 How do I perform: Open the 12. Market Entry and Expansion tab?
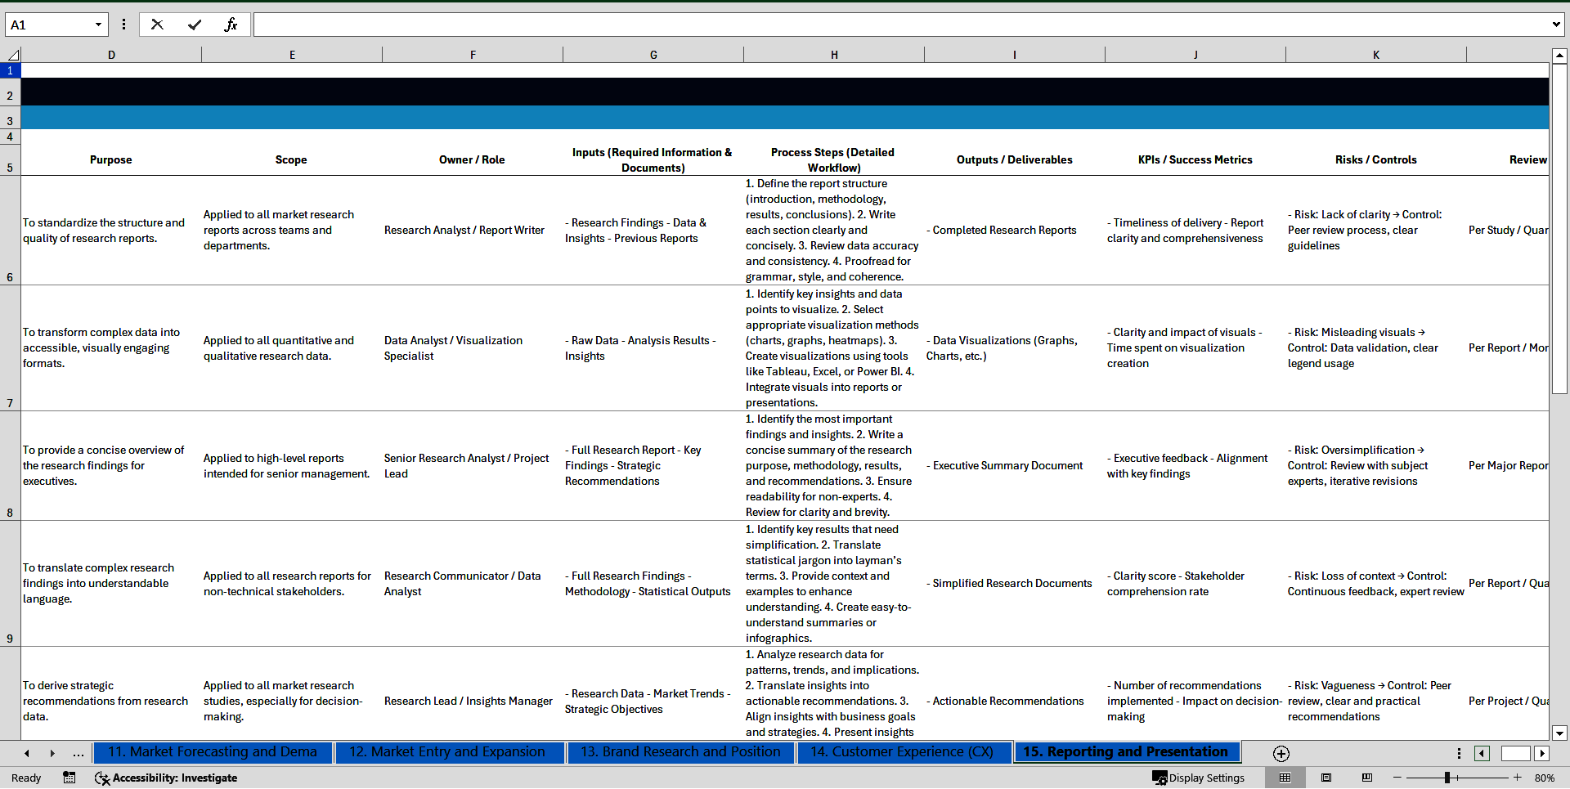coord(447,752)
